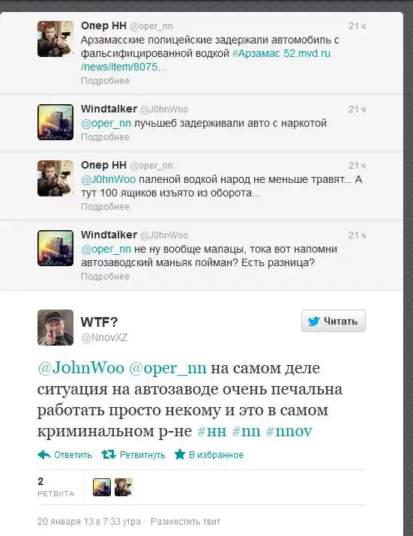Open the first Опер НН profile avatar
The height and width of the screenshot is (536, 413).
point(55,39)
